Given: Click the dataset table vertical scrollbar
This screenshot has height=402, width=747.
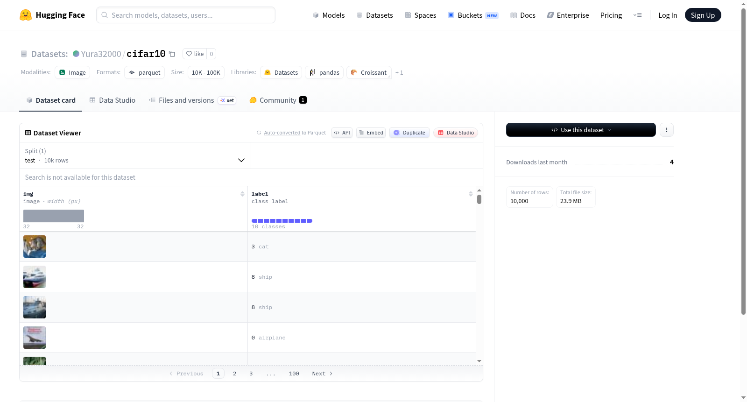Looking at the screenshot, I should 479,199.
